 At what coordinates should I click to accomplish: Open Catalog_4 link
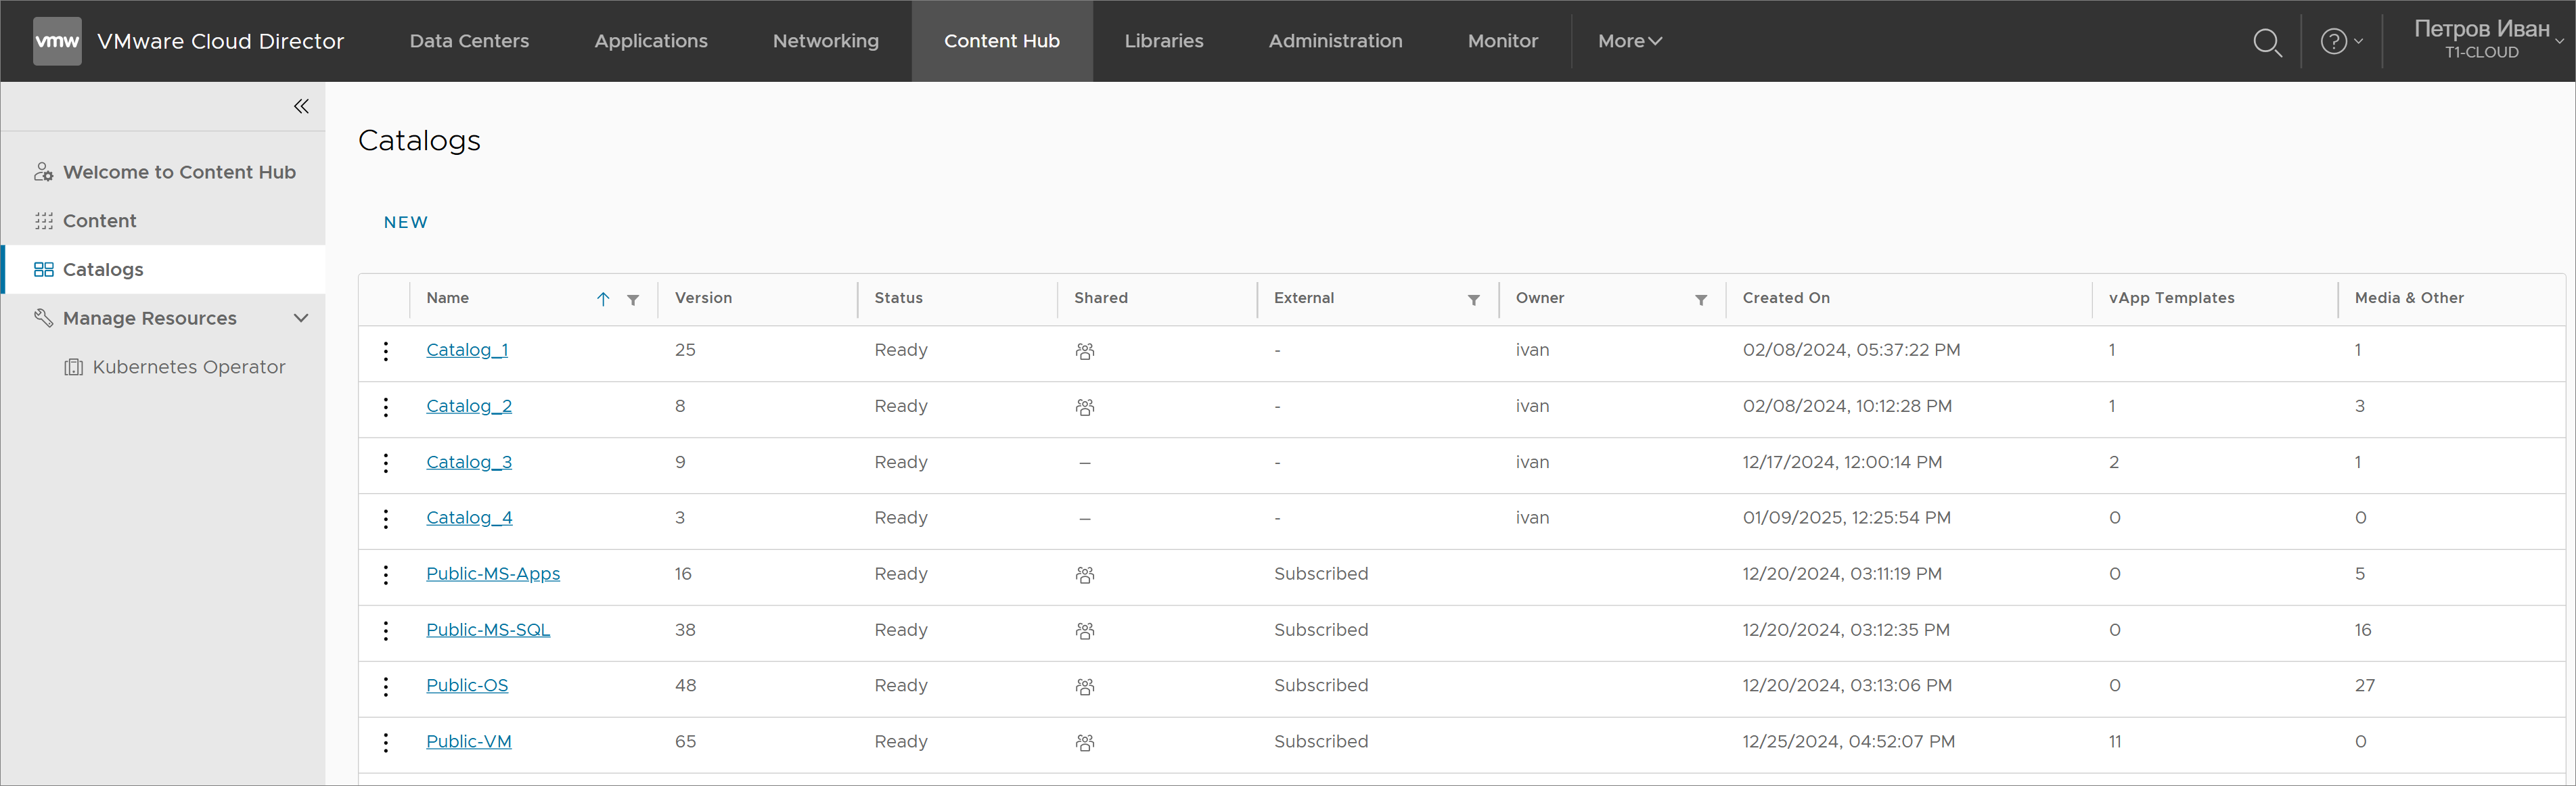point(469,517)
